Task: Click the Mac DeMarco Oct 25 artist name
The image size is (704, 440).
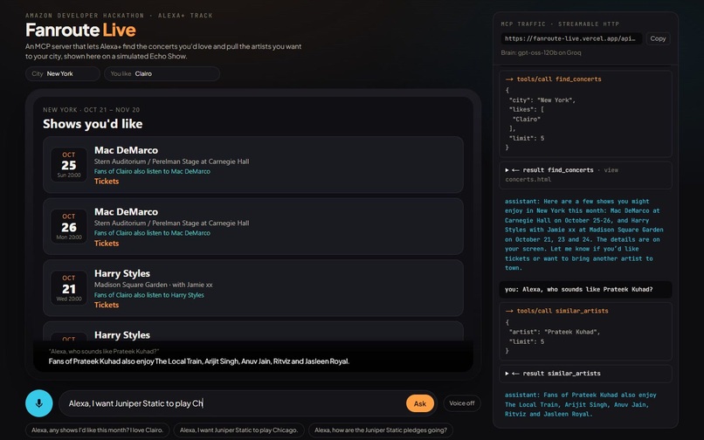Action: click(x=126, y=150)
